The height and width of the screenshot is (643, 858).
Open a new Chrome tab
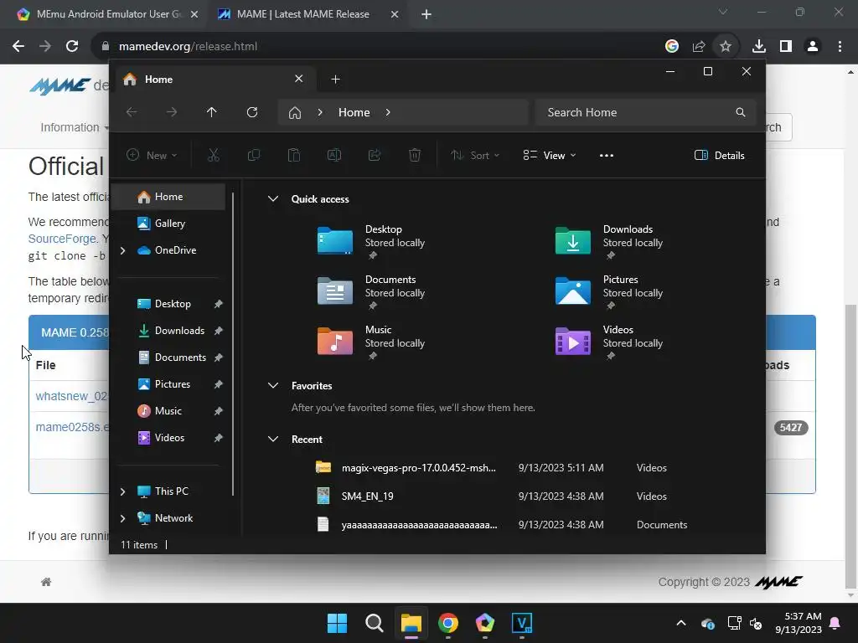coord(426,14)
